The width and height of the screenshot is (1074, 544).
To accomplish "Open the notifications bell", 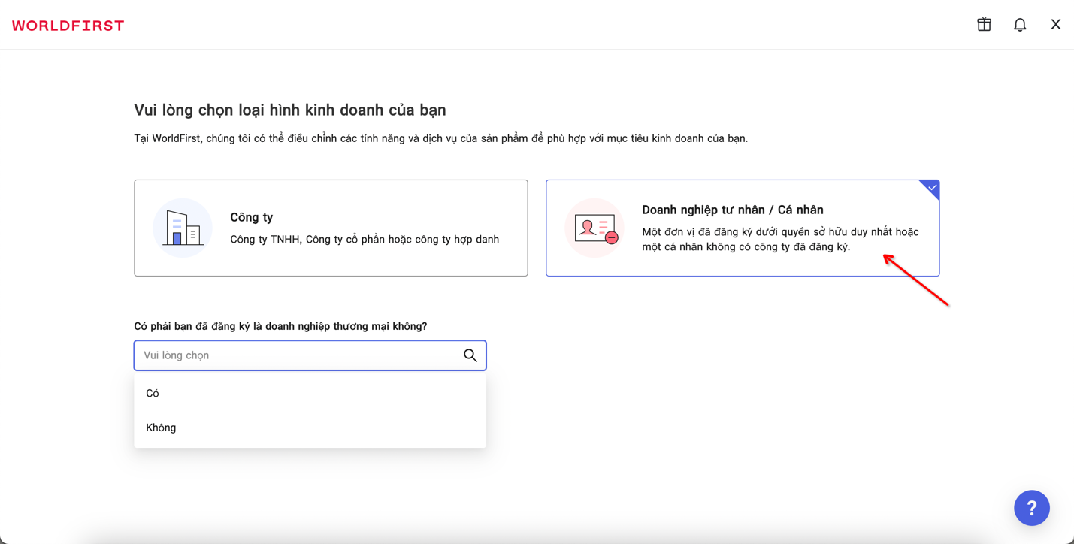I will click(x=1020, y=25).
